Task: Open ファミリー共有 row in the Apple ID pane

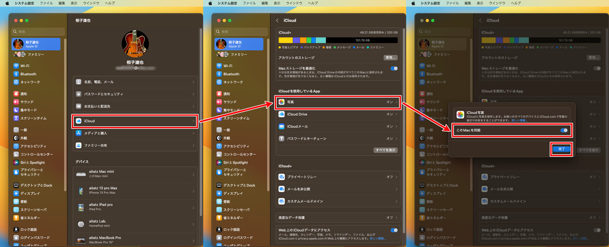Action: (135, 146)
